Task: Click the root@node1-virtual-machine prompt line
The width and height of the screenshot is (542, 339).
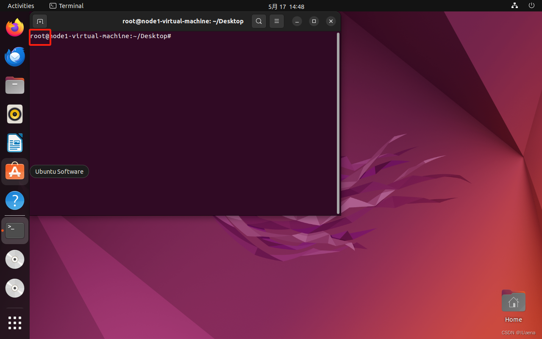Action: [x=100, y=36]
